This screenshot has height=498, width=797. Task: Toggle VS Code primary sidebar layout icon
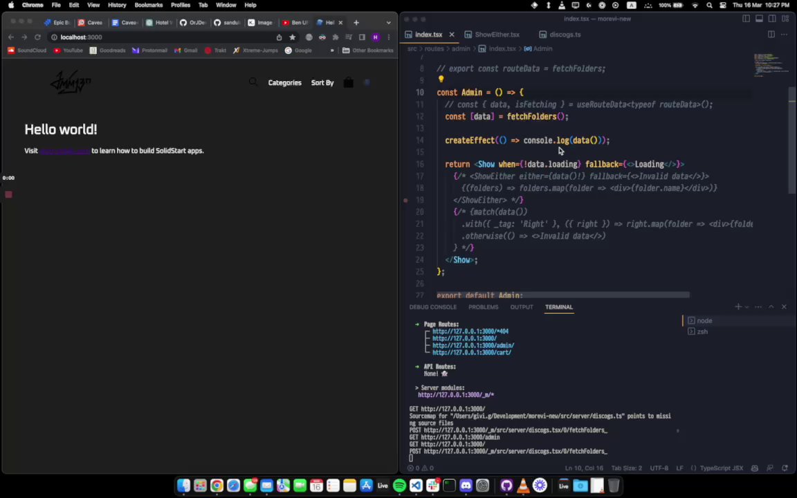coord(746,19)
